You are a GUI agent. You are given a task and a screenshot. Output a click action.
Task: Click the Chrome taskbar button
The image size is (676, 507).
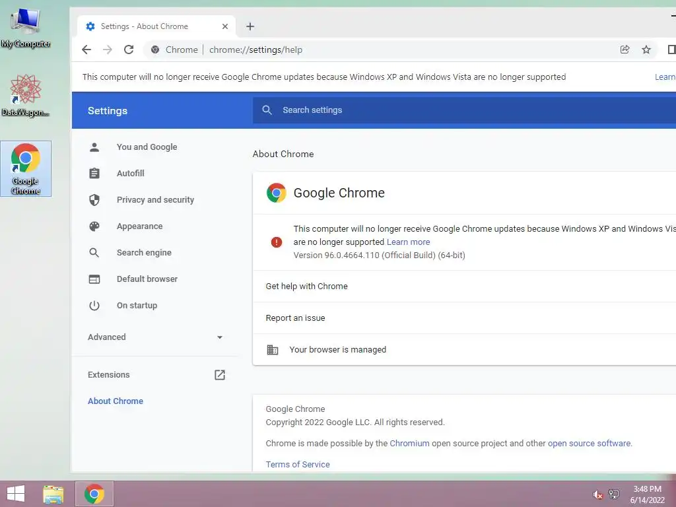click(94, 494)
